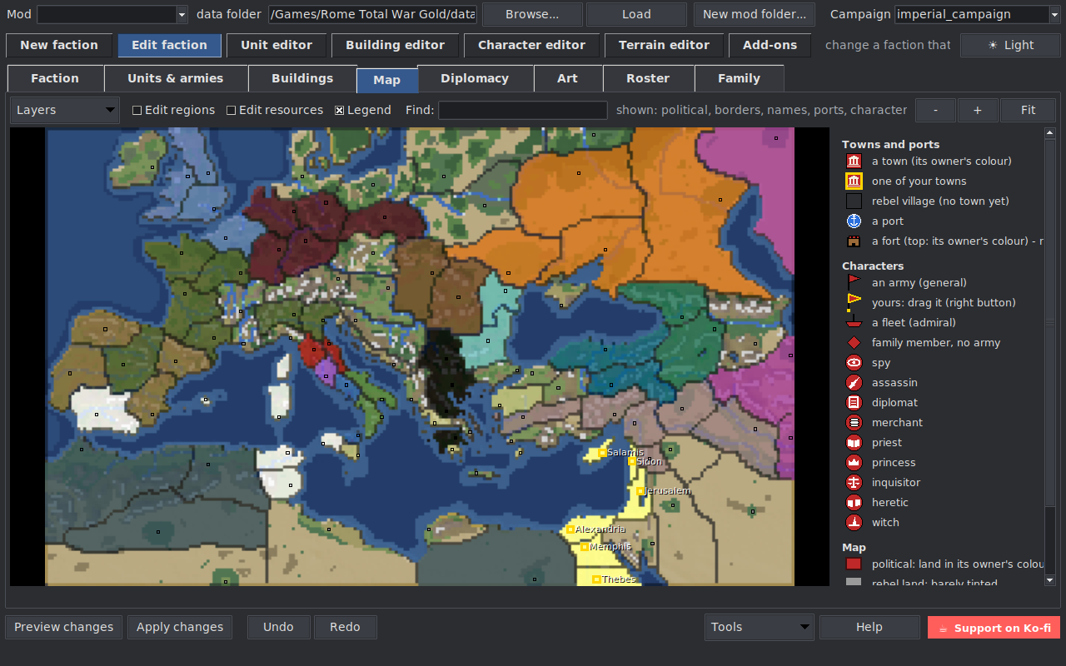1066x666 pixels.
Task: Click the Support on Ko-fi button
Action: (x=994, y=628)
